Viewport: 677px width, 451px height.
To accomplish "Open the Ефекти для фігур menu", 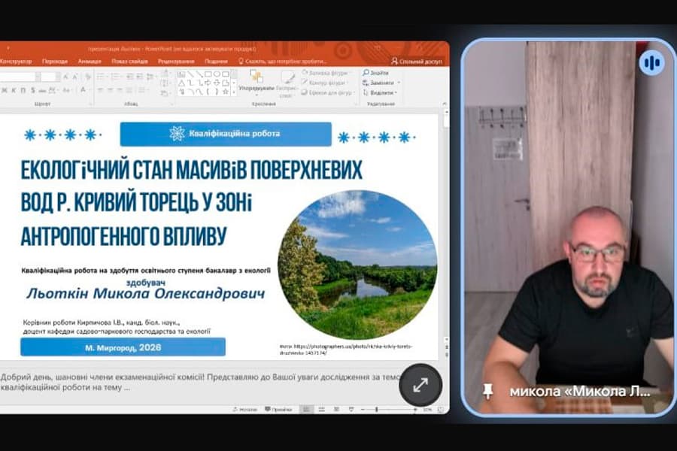I will click(327, 92).
